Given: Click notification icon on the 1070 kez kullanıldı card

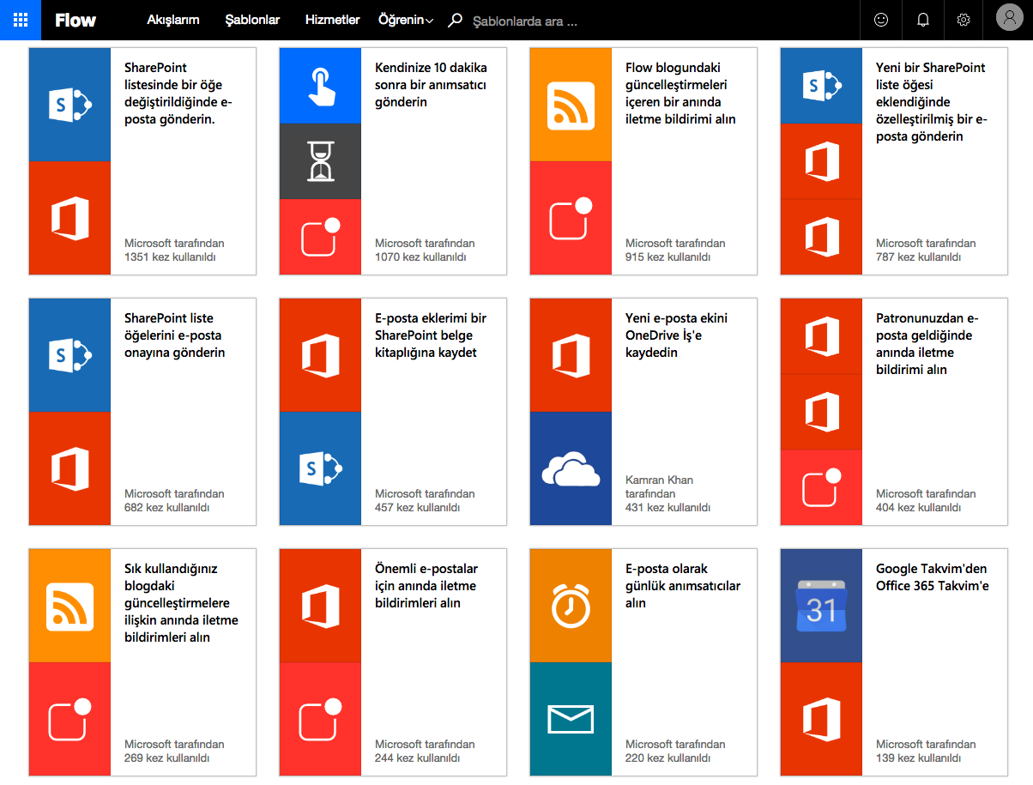Looking at the screenshot, I should coord(320,237).
